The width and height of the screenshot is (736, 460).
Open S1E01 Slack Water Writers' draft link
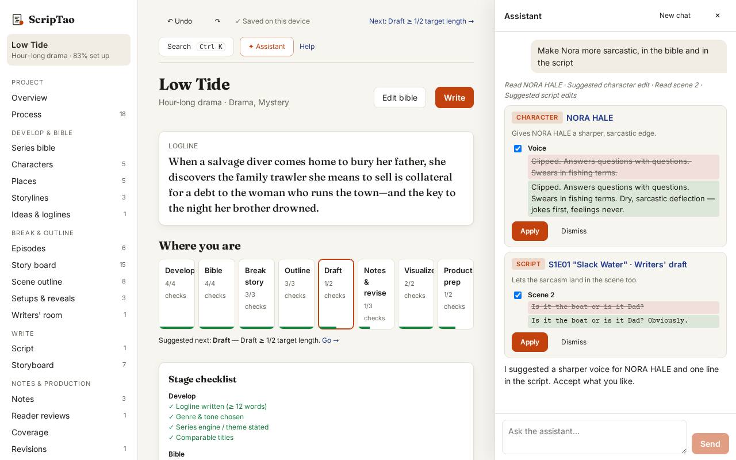click(618, 264)
